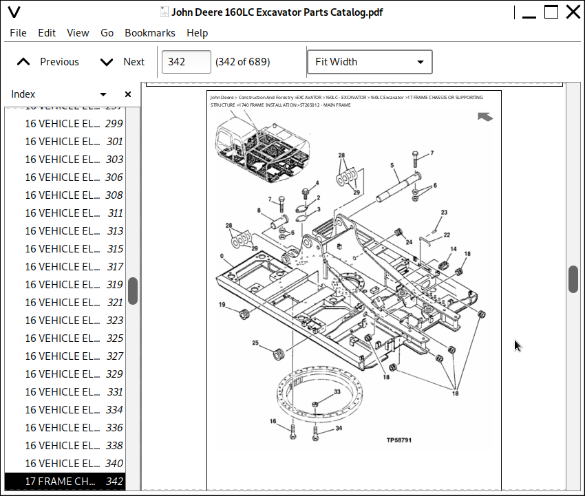Click the TP58791 figure label
585x496 pixels.
coord(398,440)
